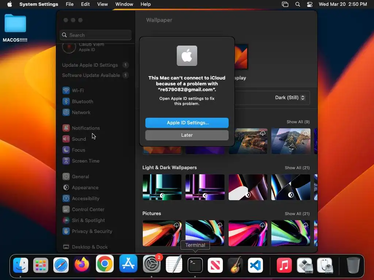Click Show All (9) wallpapers link
This screenshot has height=280, width=374.
click(x=298, y=122)
